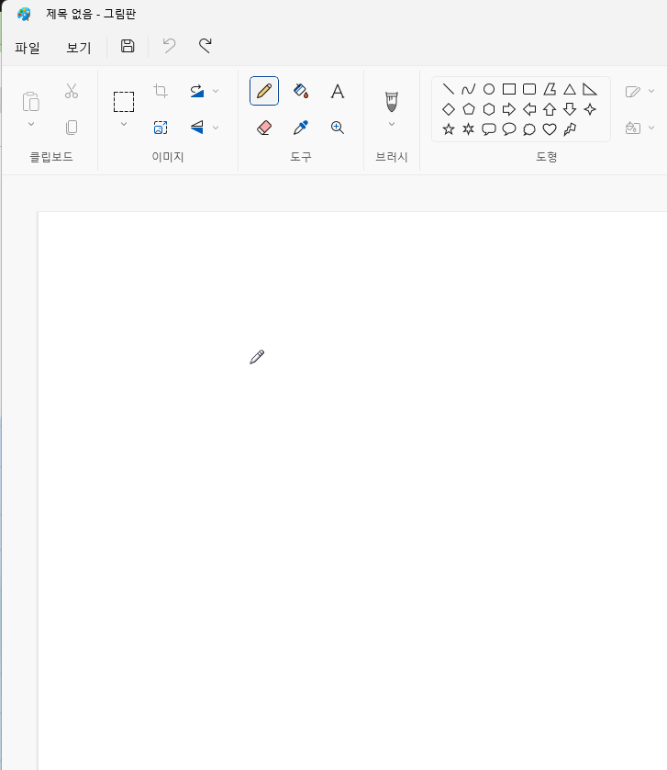Click the copy icon in 클립보드
The height and width of the screenshot is (770, 667).
pyautogui.click(x=72, y=128)
